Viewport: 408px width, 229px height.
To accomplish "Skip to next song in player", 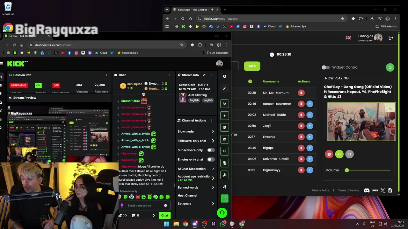I will coord(339,154).
